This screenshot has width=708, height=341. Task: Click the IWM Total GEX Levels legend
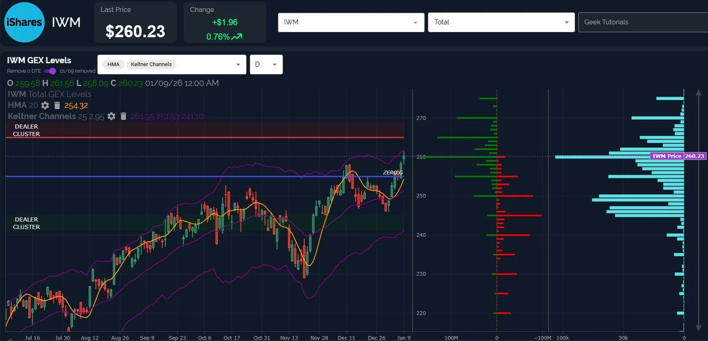pyautogui.click(x=49, y=94)
